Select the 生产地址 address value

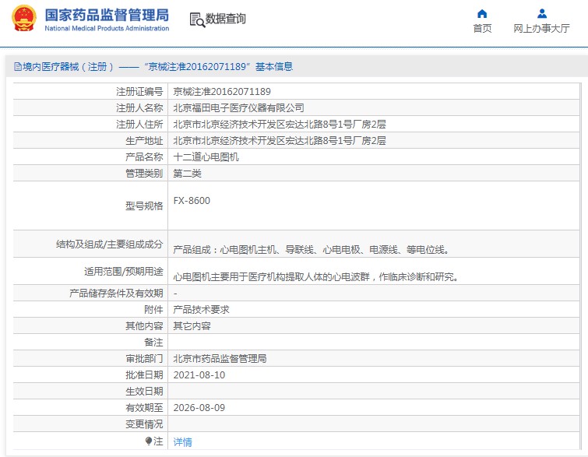(x=280, y=141)
